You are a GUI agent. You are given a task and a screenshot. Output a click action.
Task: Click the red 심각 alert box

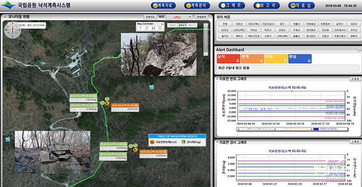[228, 59]
